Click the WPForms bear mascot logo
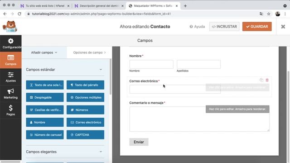The width and height of the screenshot is (290, 163). click(10, 27)
